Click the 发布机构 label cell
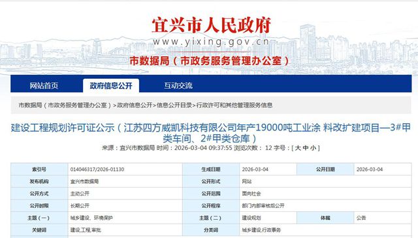Screen dimensions: 418x238 [39, 181]
